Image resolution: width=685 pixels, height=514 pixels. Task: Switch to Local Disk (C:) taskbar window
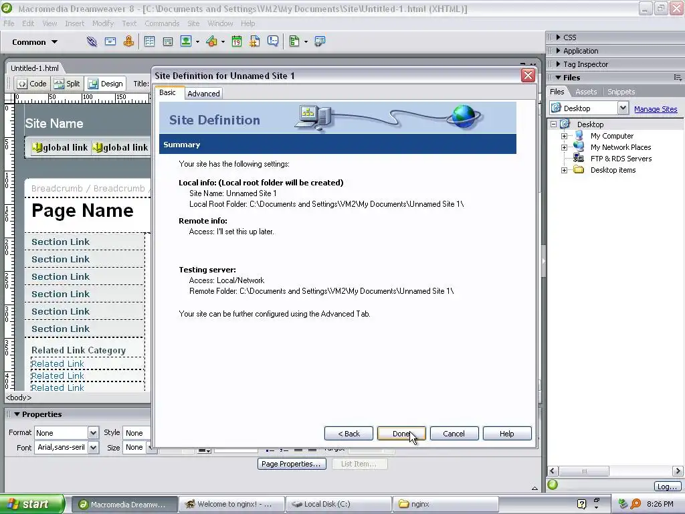338,504
